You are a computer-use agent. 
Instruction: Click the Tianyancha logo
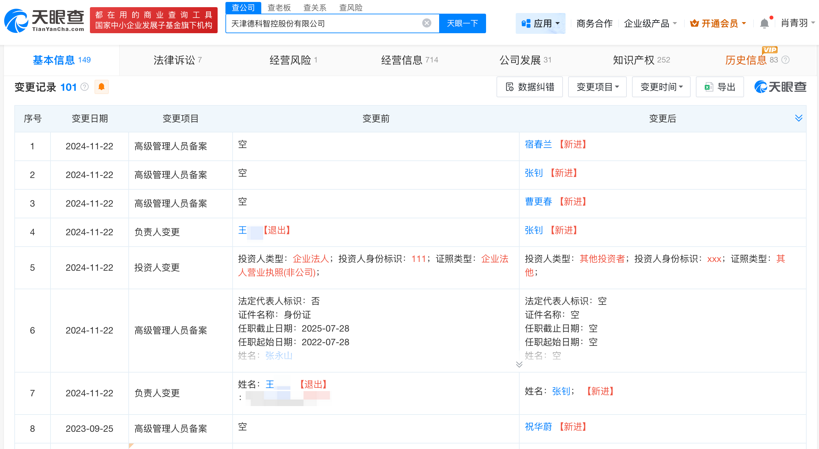[x=44, y=20]
